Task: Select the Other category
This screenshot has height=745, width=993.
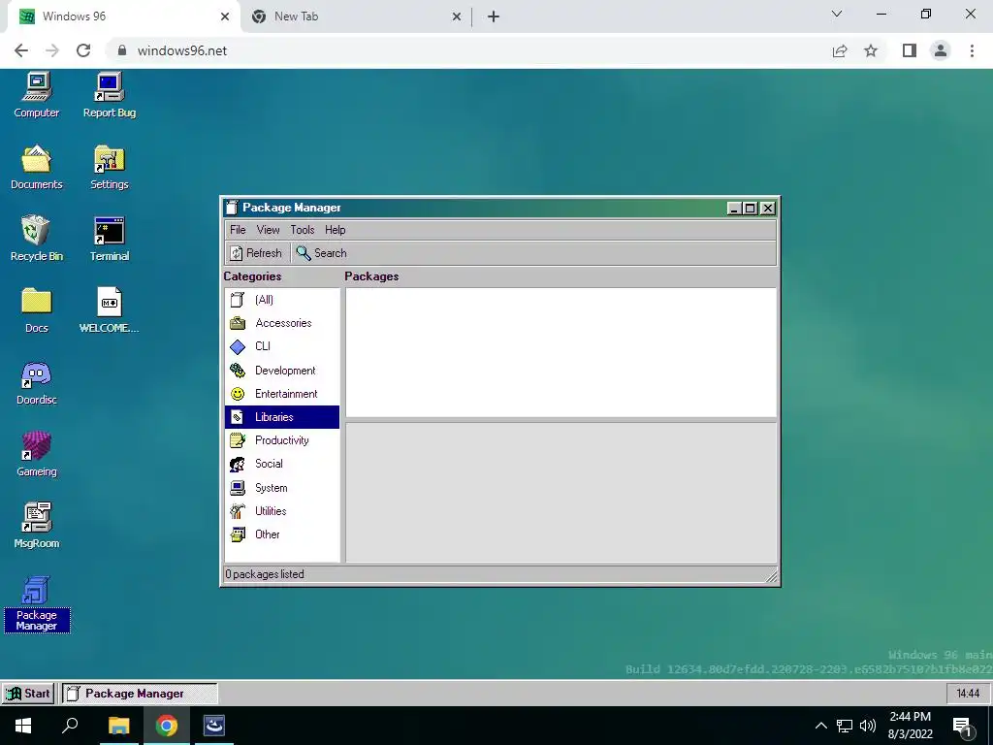Action: click(282, 534)
